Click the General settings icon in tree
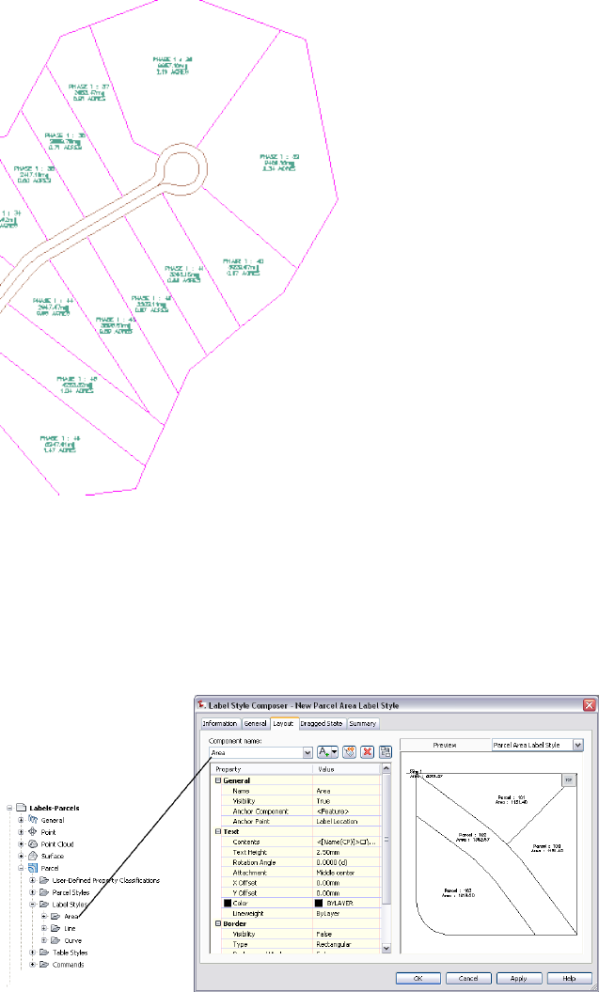 click(34, 820)
